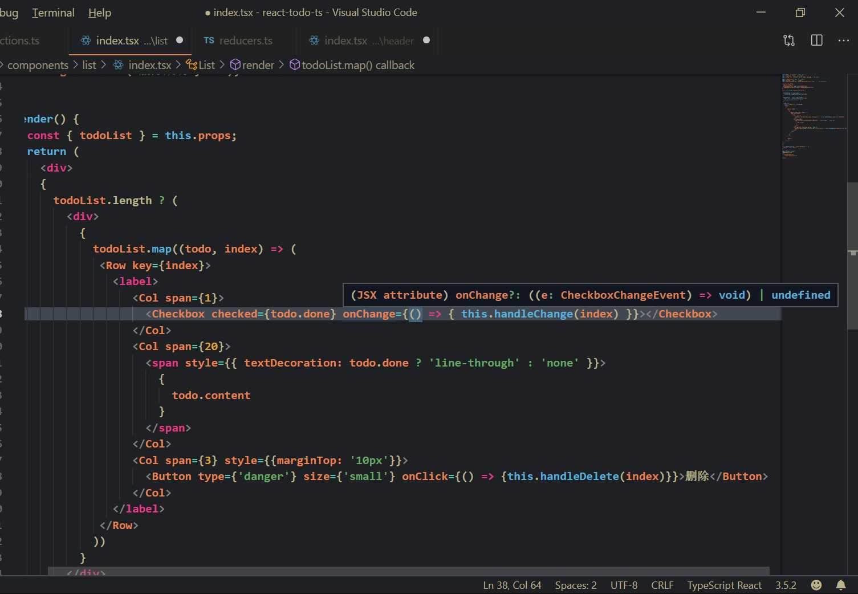Change indentation via Spaces: 2
The width and height of the screenshot is (858, 594).
pyautogui.click(x=575, y=585)
